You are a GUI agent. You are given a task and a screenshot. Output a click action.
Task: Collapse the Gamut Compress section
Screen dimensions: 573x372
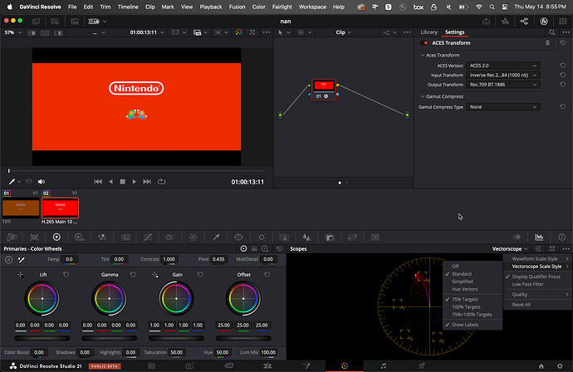[423, 96]
